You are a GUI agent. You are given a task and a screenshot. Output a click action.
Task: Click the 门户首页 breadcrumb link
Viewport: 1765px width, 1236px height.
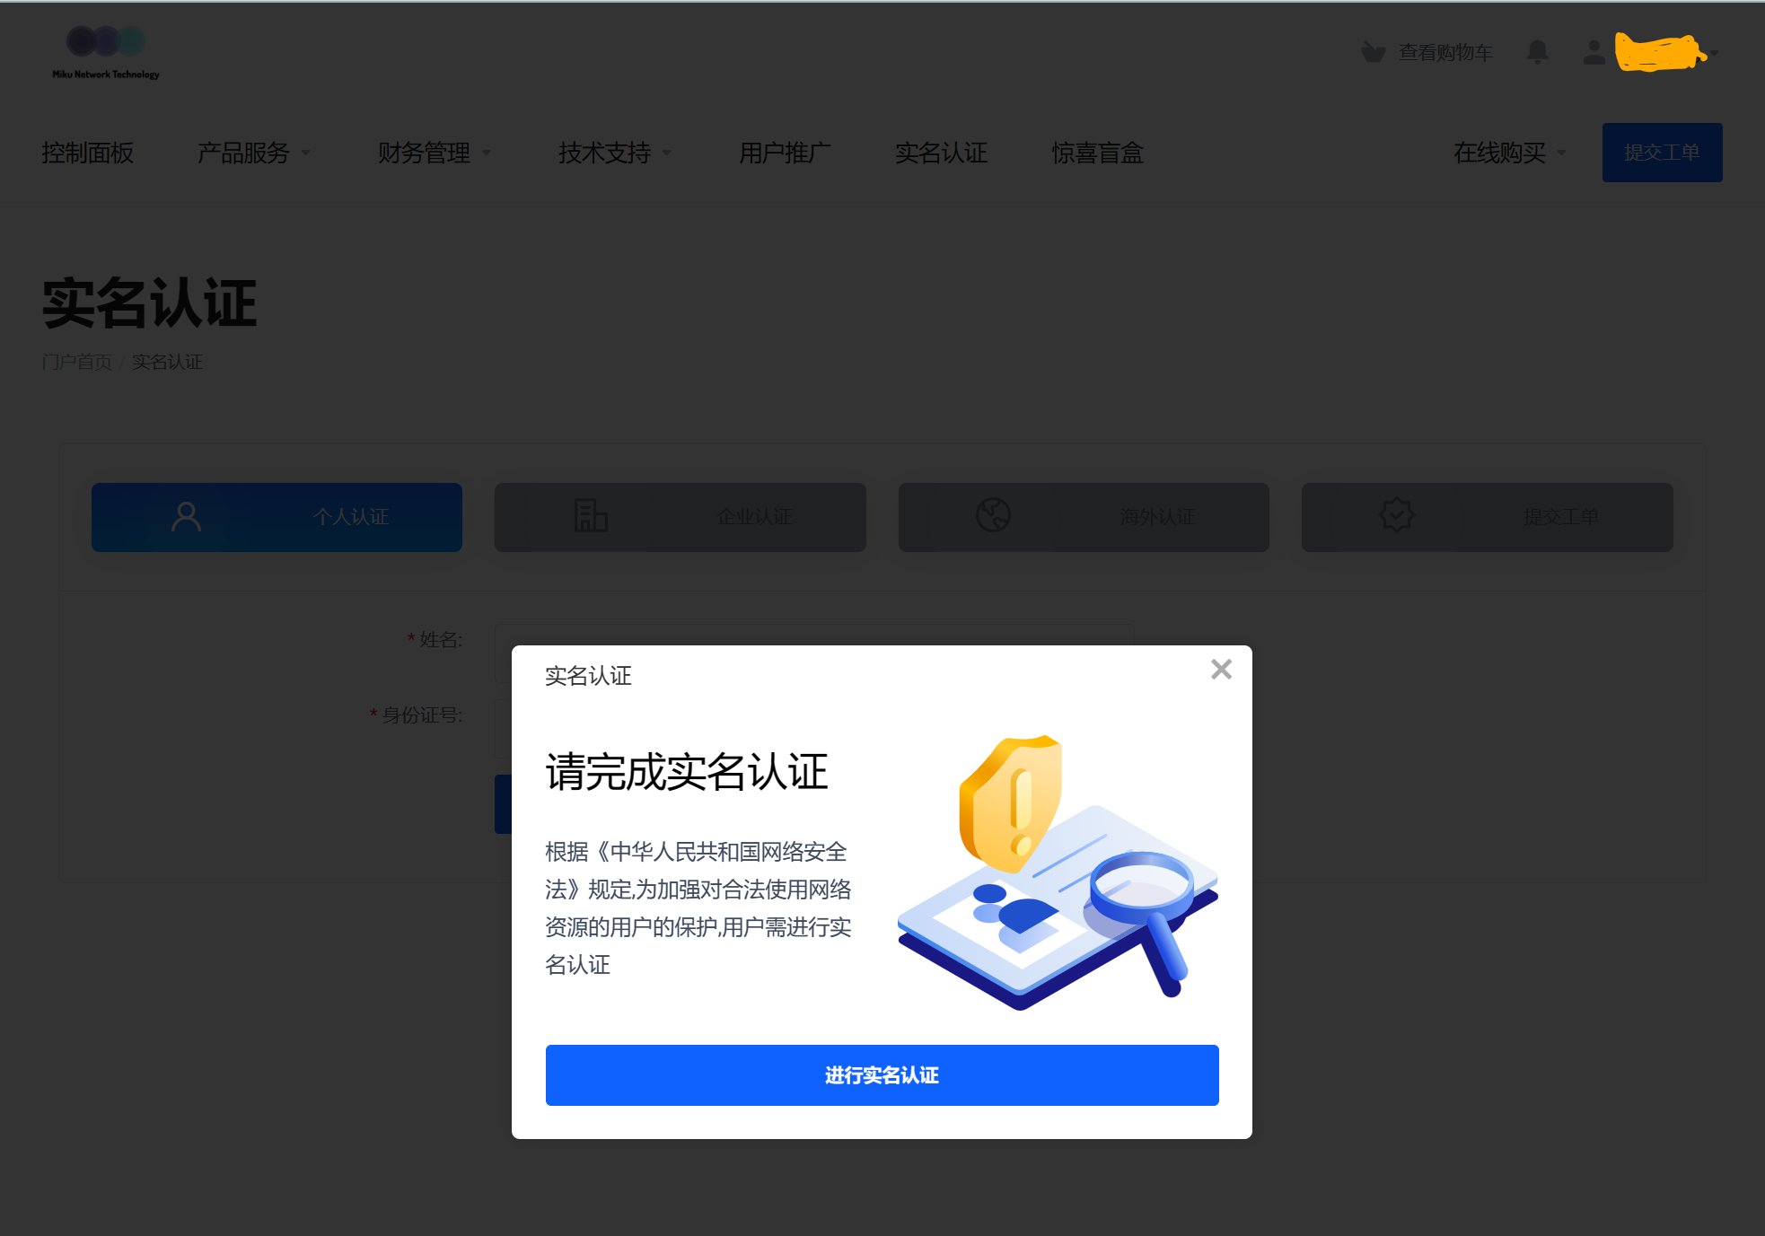(76, 362)
